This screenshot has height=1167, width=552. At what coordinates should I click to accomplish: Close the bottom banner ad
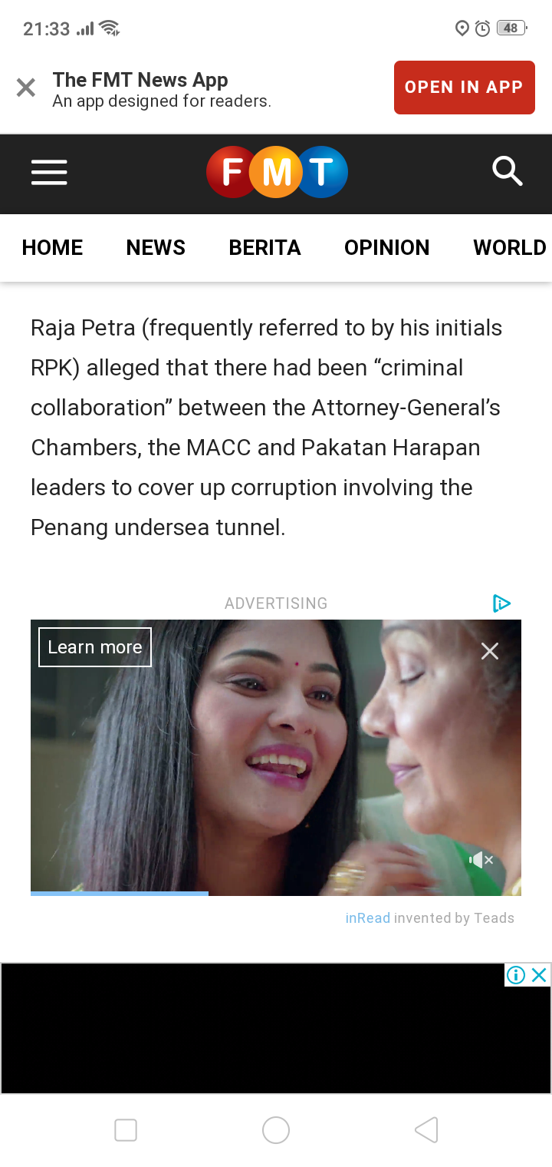coord(539,975)
